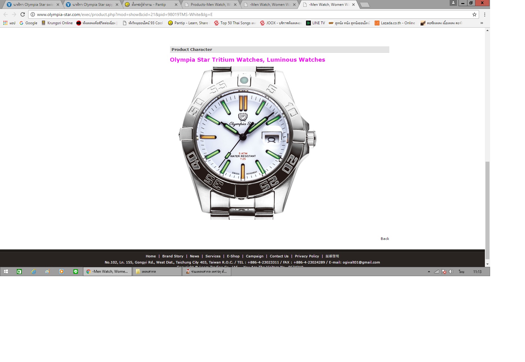
Task: Open the media player taskbar icon
Action: (x=62, y=271)
